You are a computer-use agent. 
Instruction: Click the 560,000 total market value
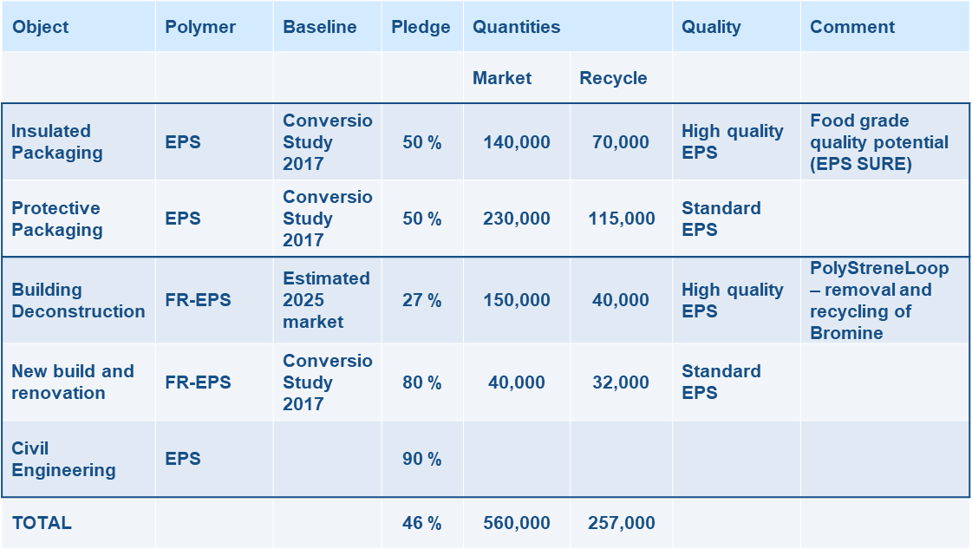(x=517, y=523)
